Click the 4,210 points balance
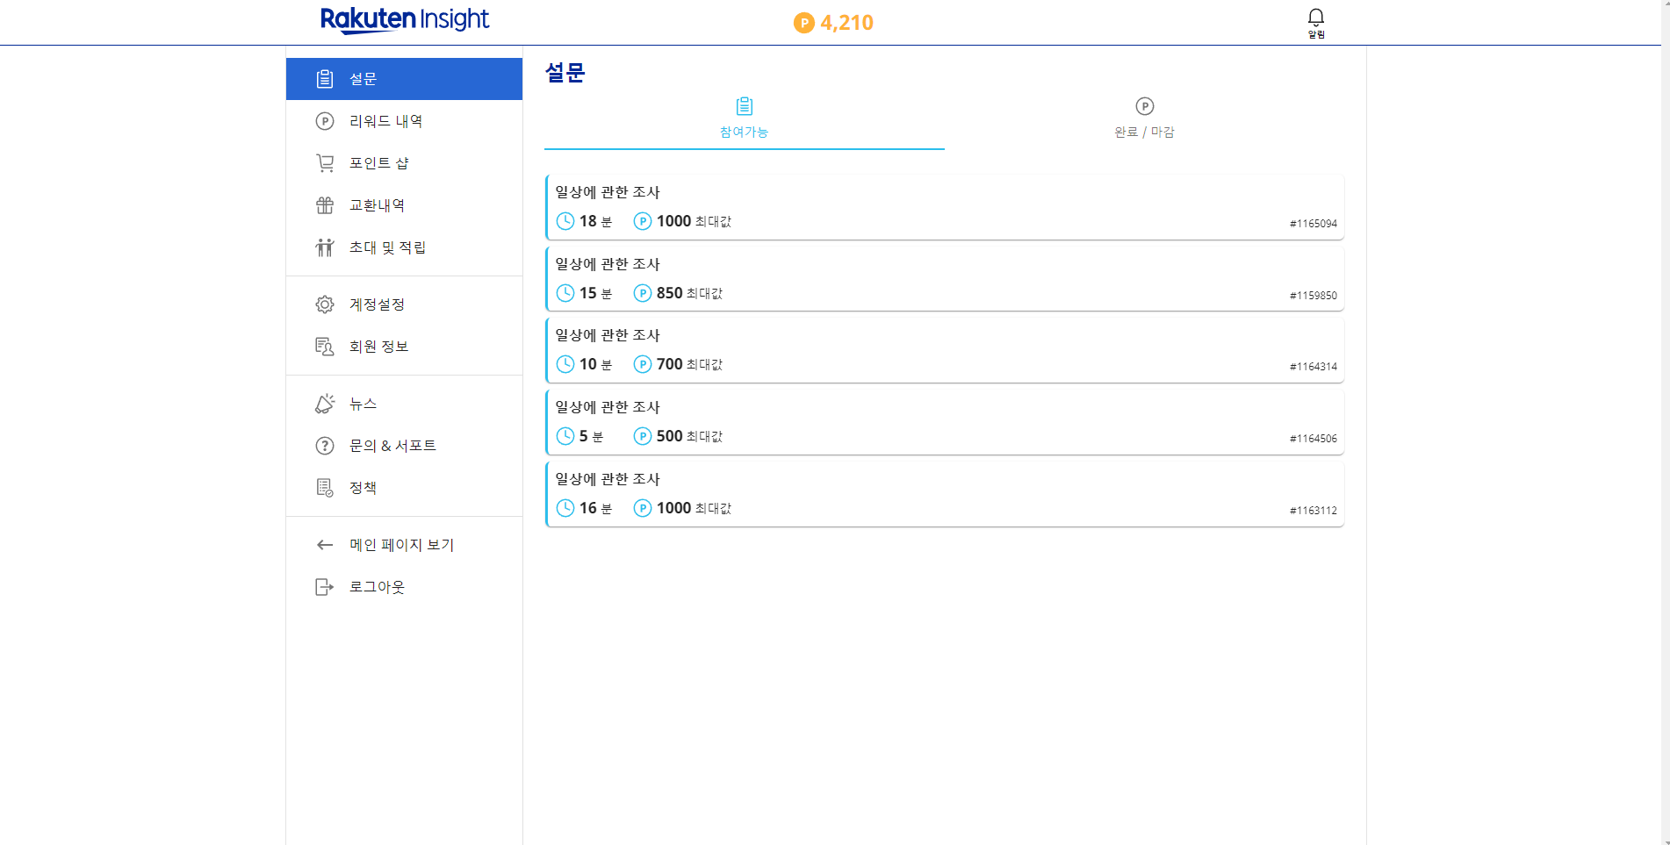Viewport: 1670px width, 845px height. tap(846, 23)
